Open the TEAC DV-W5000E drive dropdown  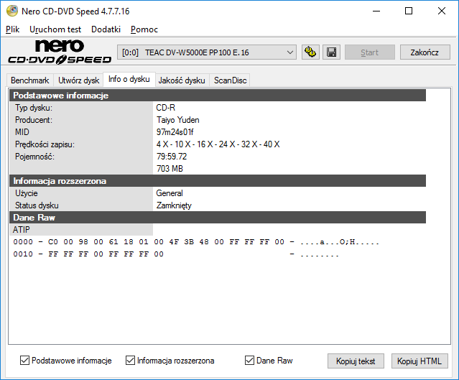coord(207,52)
